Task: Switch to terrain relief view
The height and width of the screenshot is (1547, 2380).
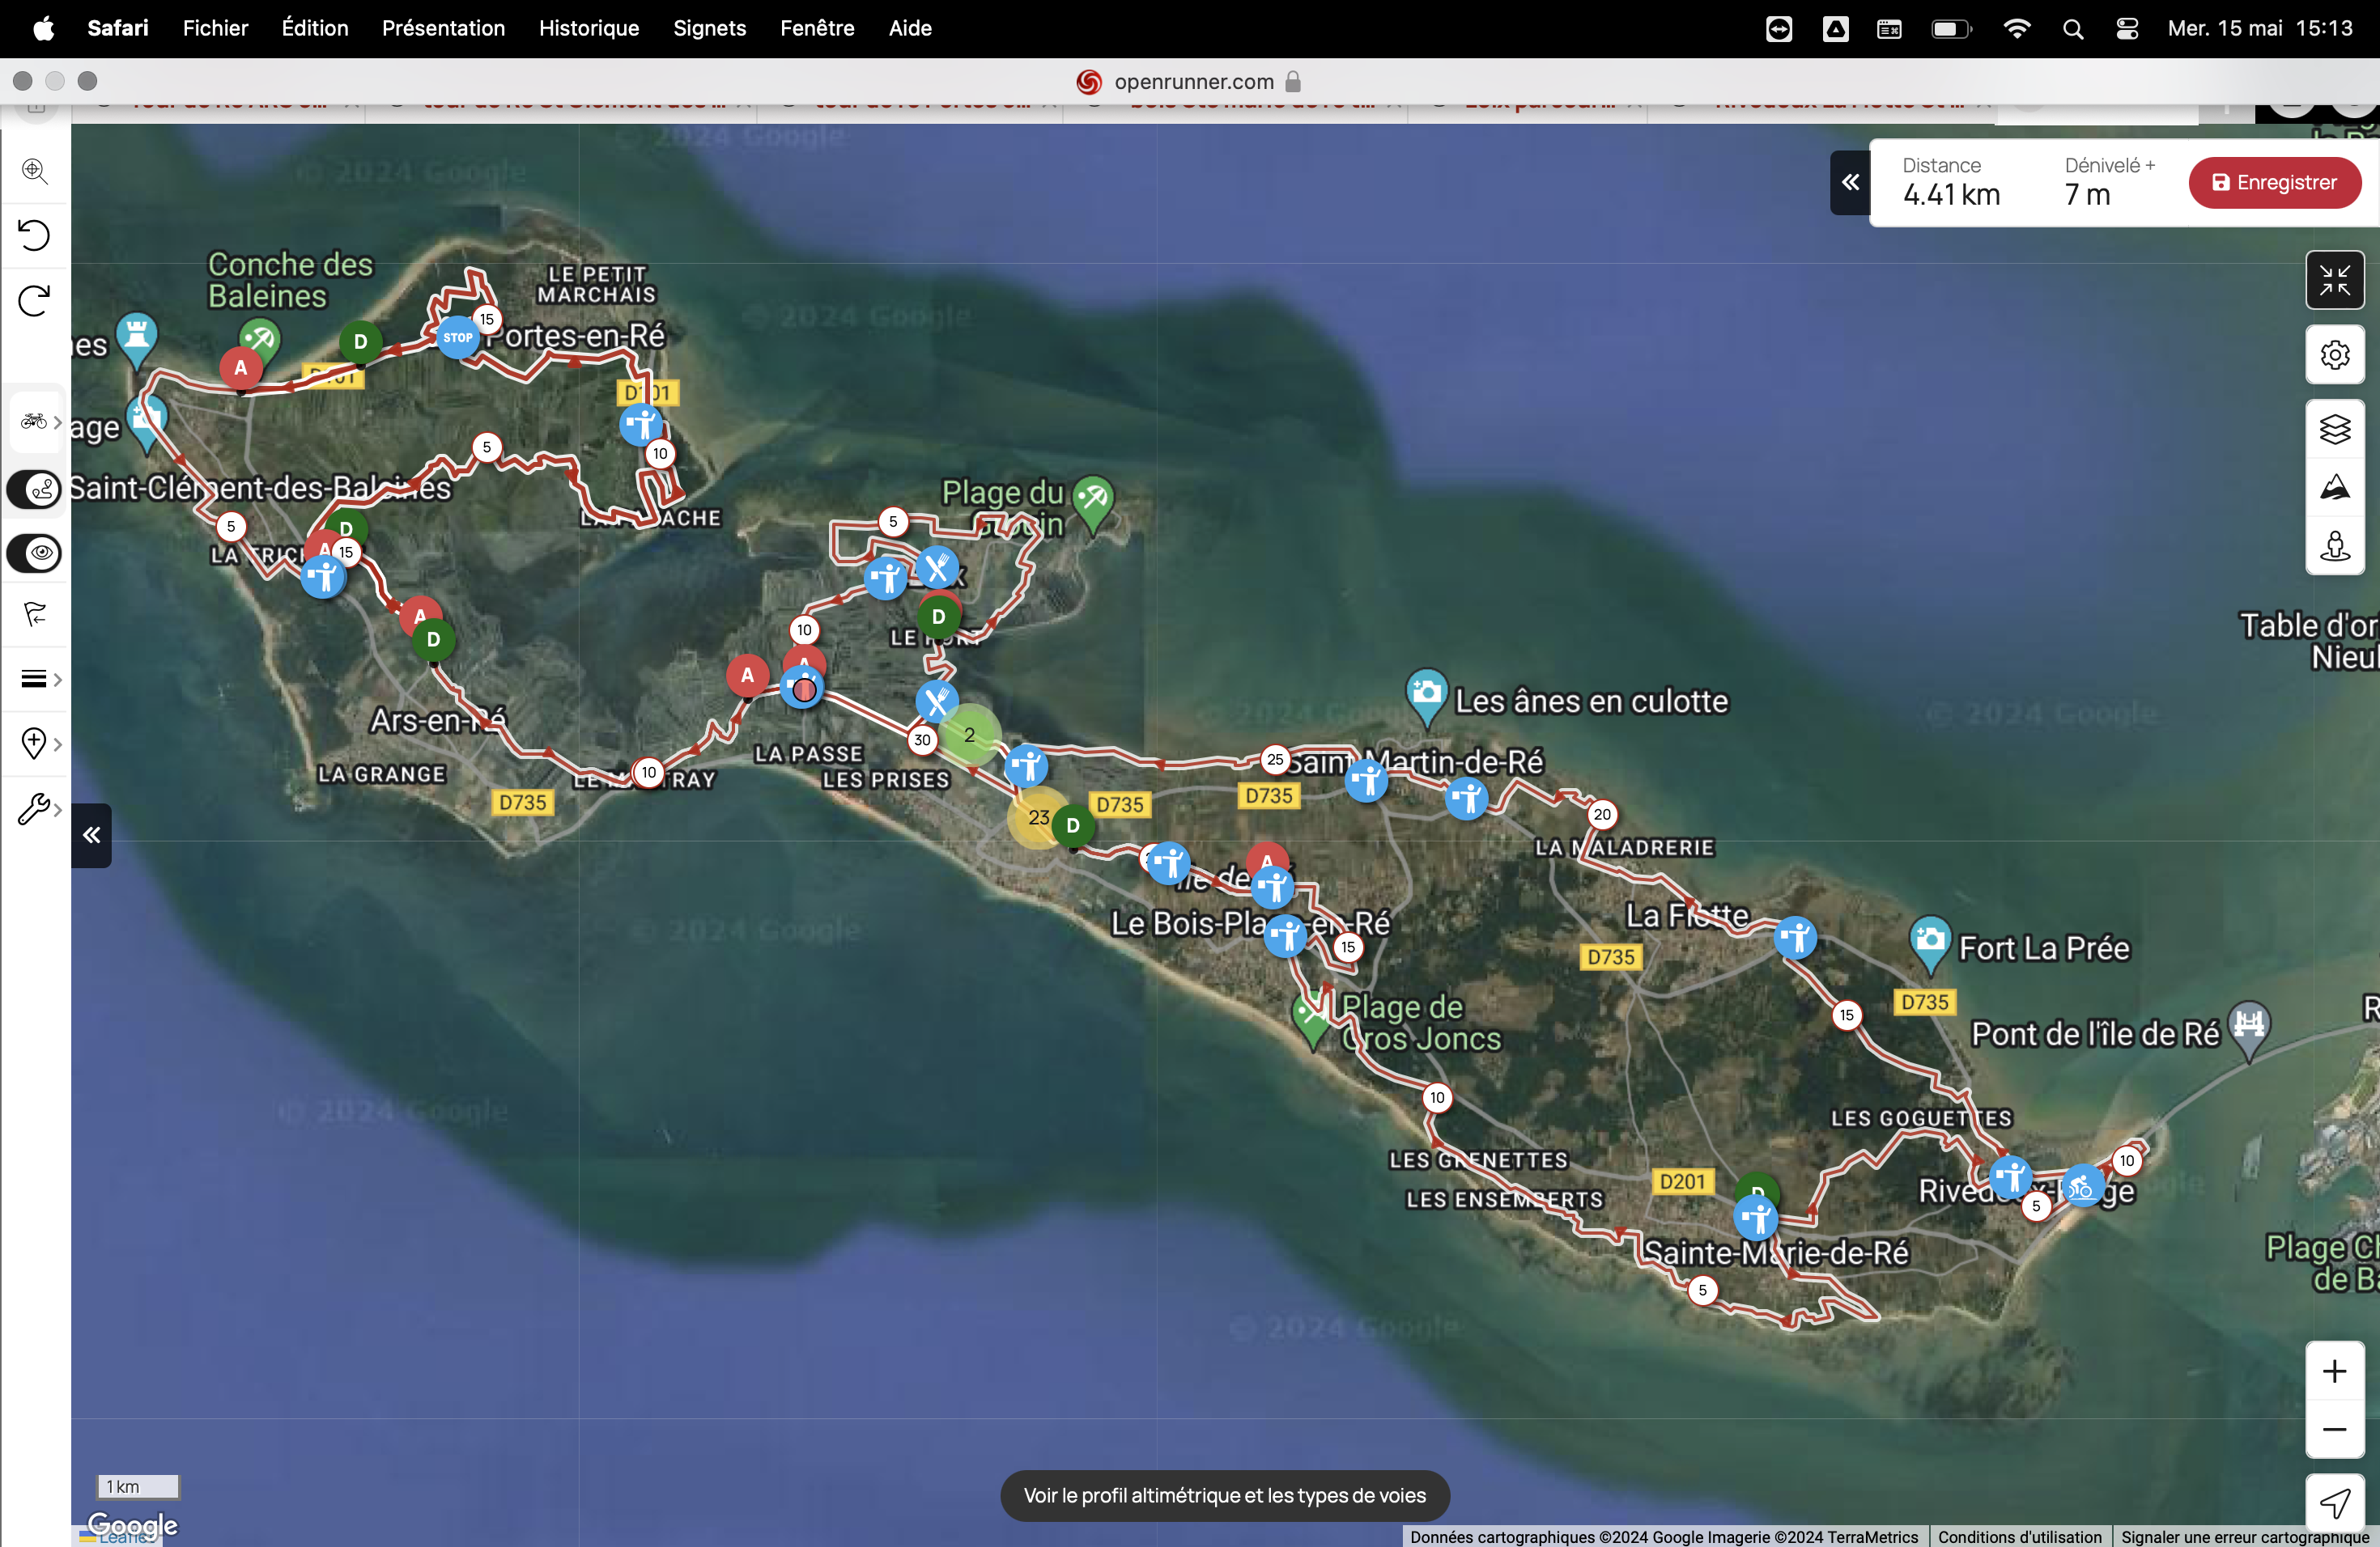Action: (2334, 488)
